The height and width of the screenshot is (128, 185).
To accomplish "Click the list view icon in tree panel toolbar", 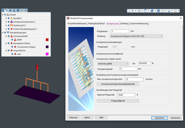I will (x=3, y=10).
